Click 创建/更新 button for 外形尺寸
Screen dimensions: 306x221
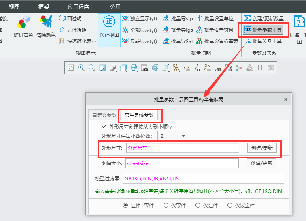[262, 148]
